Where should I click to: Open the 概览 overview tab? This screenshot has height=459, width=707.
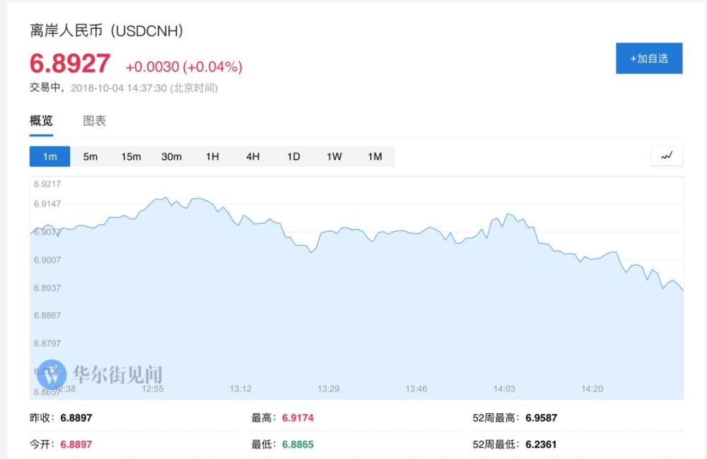(x=41, y=121)
